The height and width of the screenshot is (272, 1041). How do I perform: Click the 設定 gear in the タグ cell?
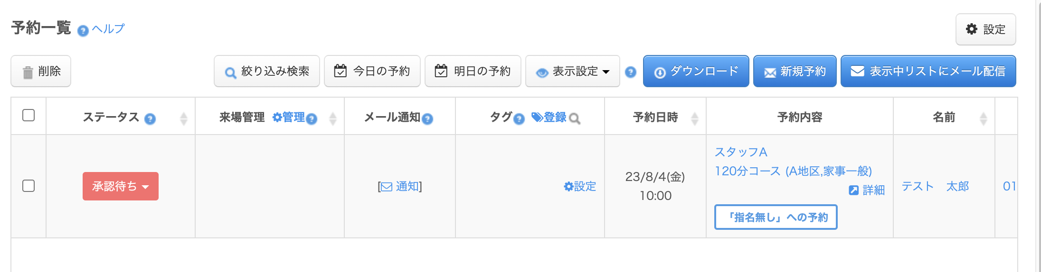coord(569,187)
